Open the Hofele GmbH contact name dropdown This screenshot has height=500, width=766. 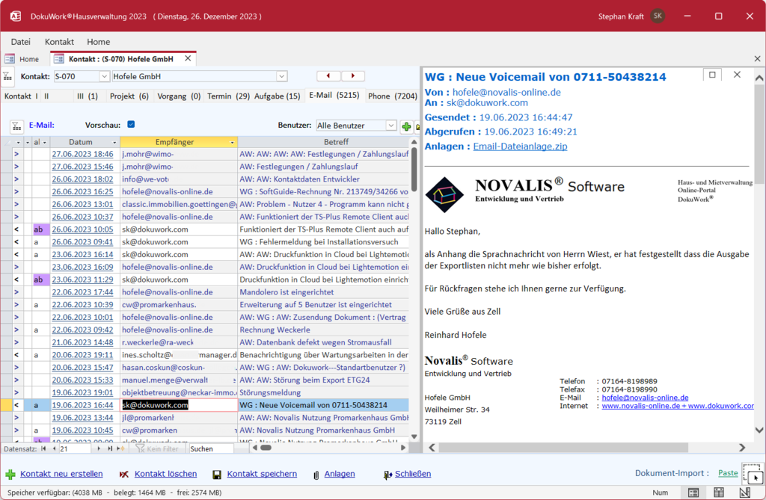pyautogui.click(x=281, y=76)
